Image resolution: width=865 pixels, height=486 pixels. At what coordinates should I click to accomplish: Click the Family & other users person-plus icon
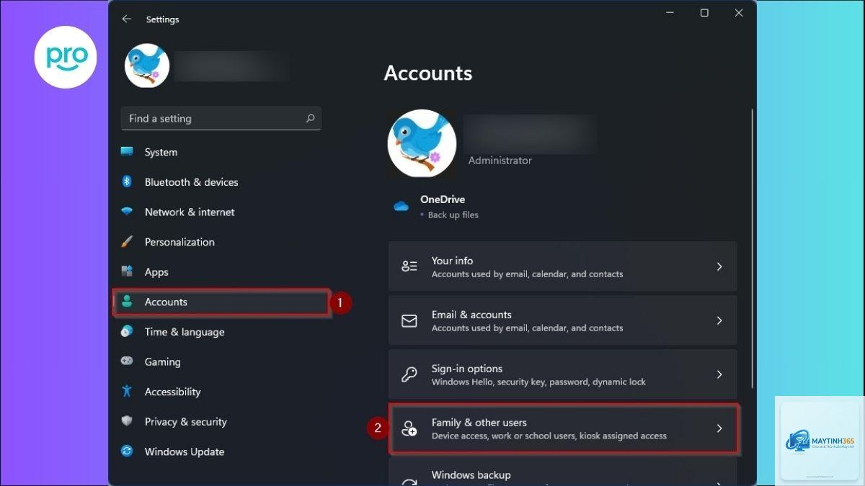409,428
